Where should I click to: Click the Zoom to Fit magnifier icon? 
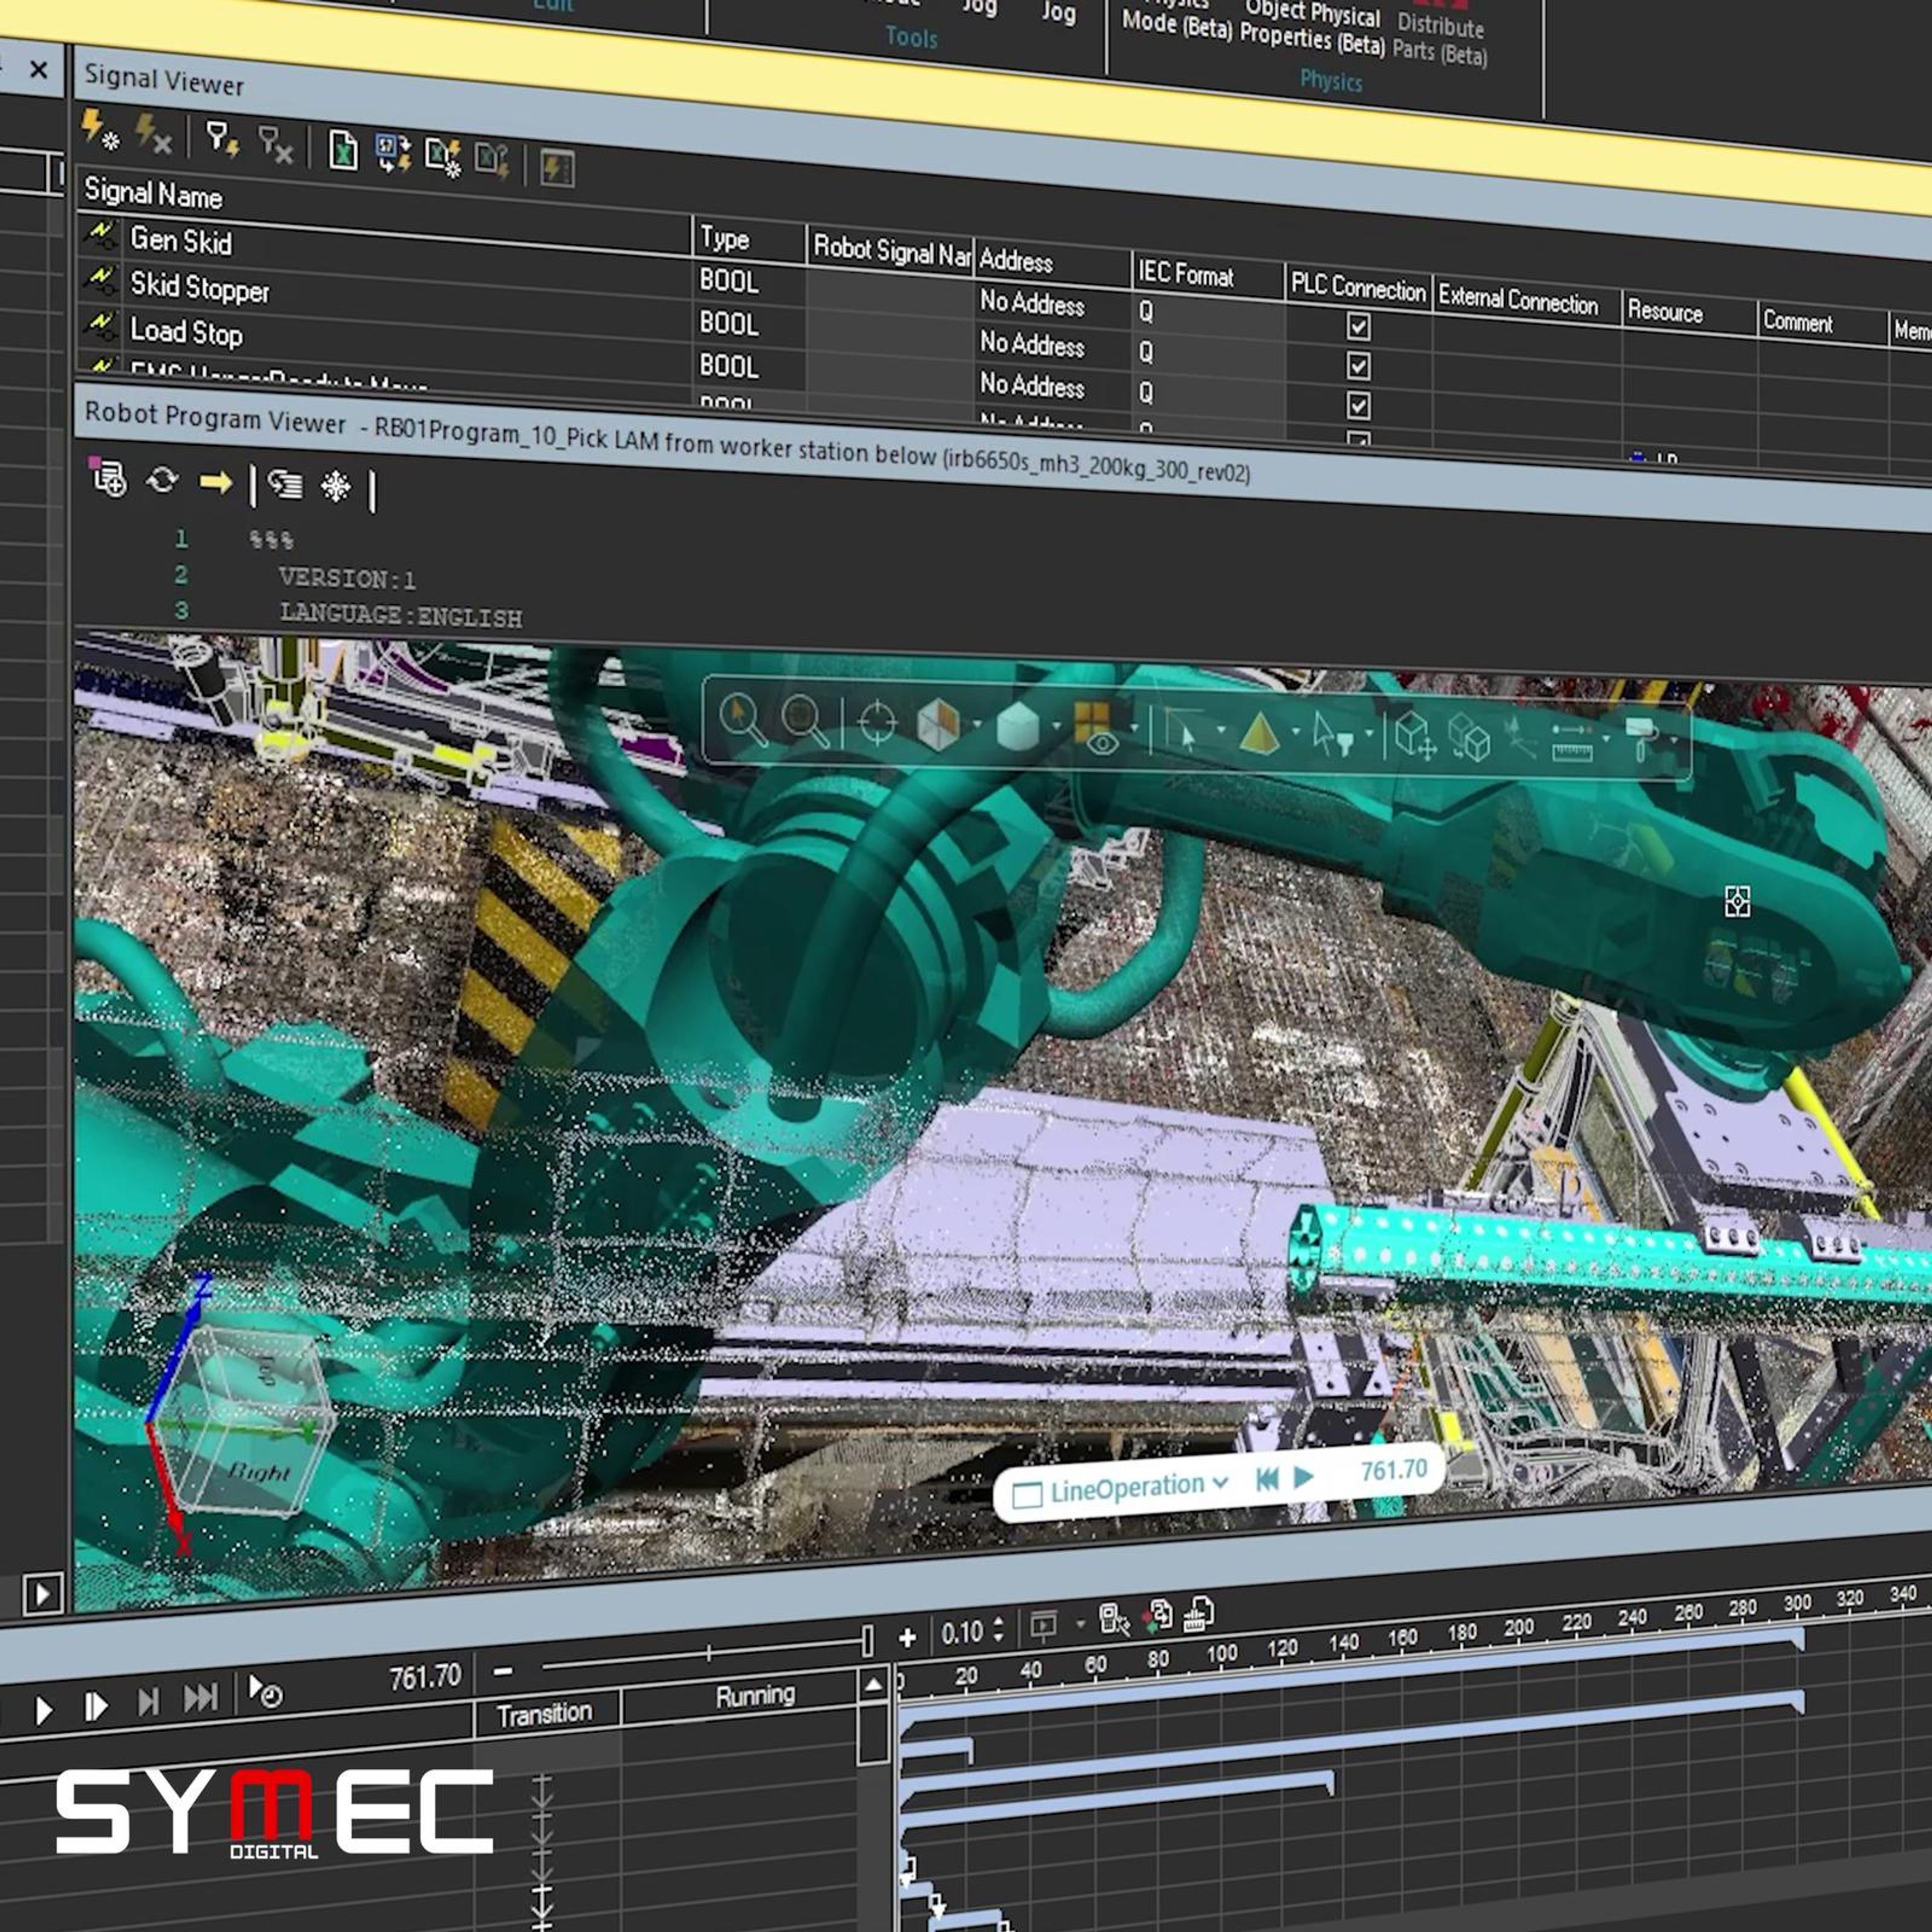(x=805, y=721)
